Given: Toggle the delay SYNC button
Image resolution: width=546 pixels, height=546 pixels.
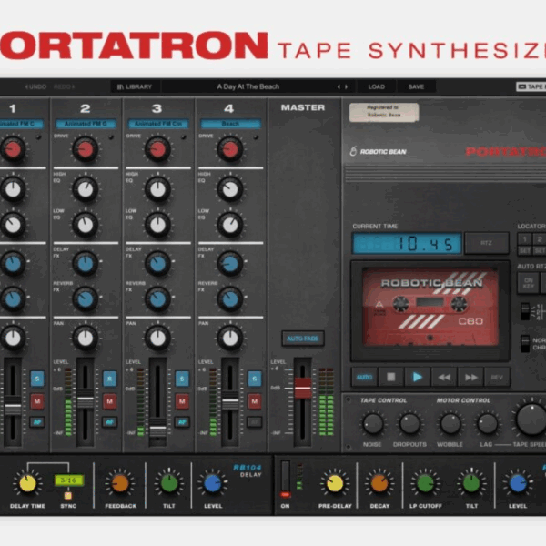Looking at the screenshot, I should 68,495.
